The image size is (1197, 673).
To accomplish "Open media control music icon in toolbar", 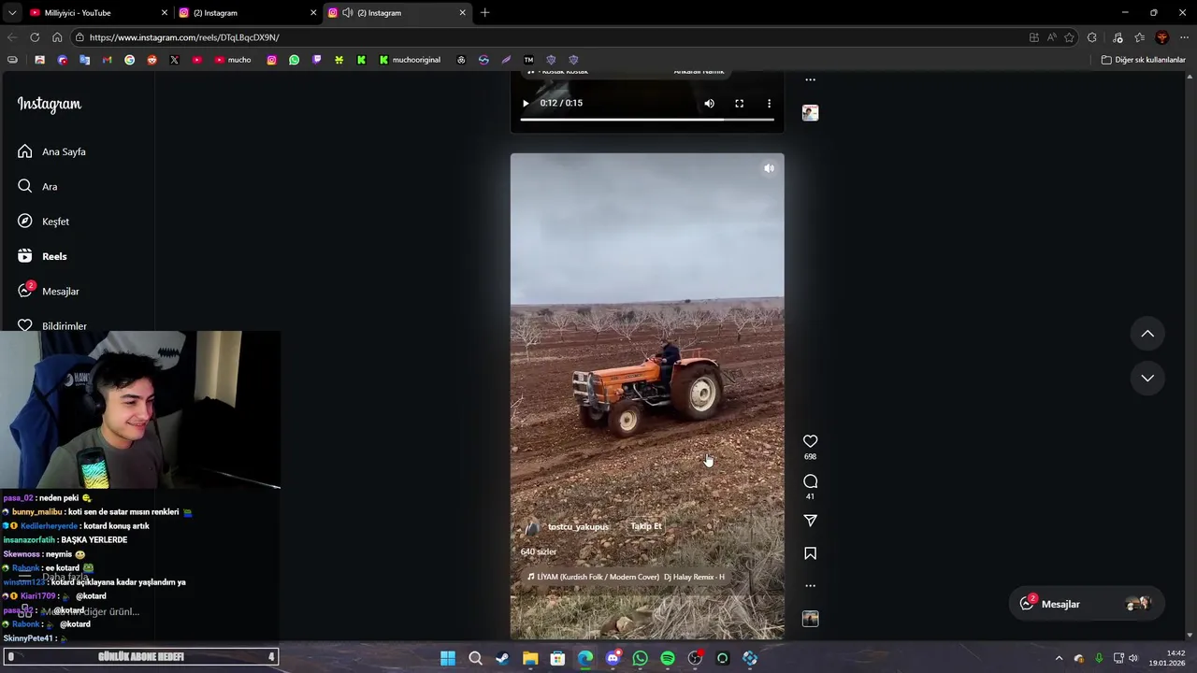I will coord(1118,37).
